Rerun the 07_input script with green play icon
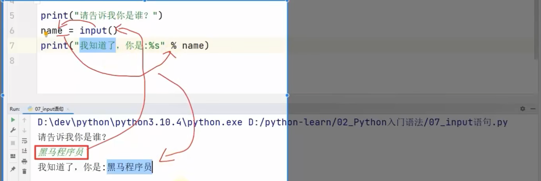541x181 pixels. pyautogui.click(x=13, y=120)
